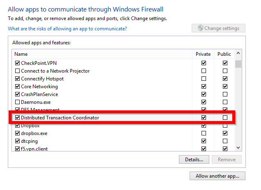Click the Change settings shield button

[x=218, y=28]
